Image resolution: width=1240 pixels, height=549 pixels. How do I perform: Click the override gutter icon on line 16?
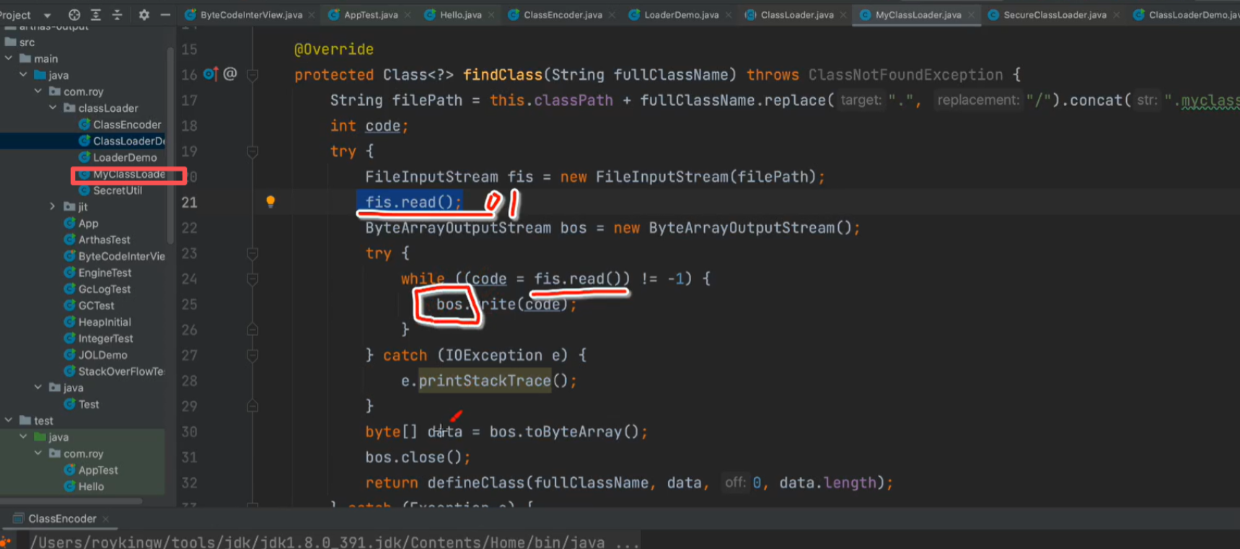[210, 74]
